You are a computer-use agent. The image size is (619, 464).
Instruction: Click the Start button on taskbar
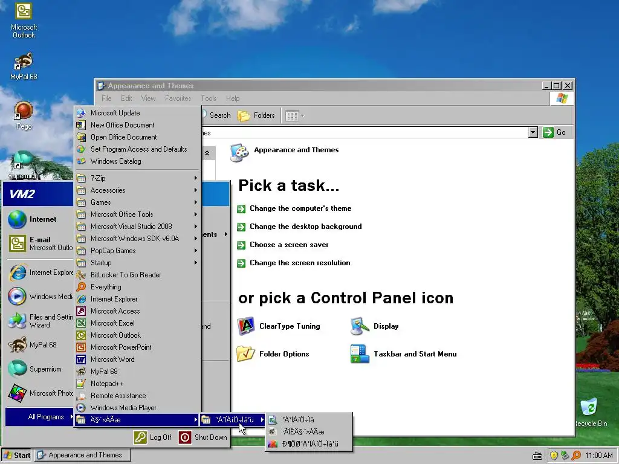coord(16,456)
